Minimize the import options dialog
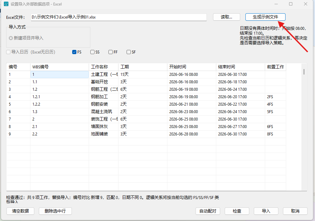The image size is (315, 221). coord(276,4)
